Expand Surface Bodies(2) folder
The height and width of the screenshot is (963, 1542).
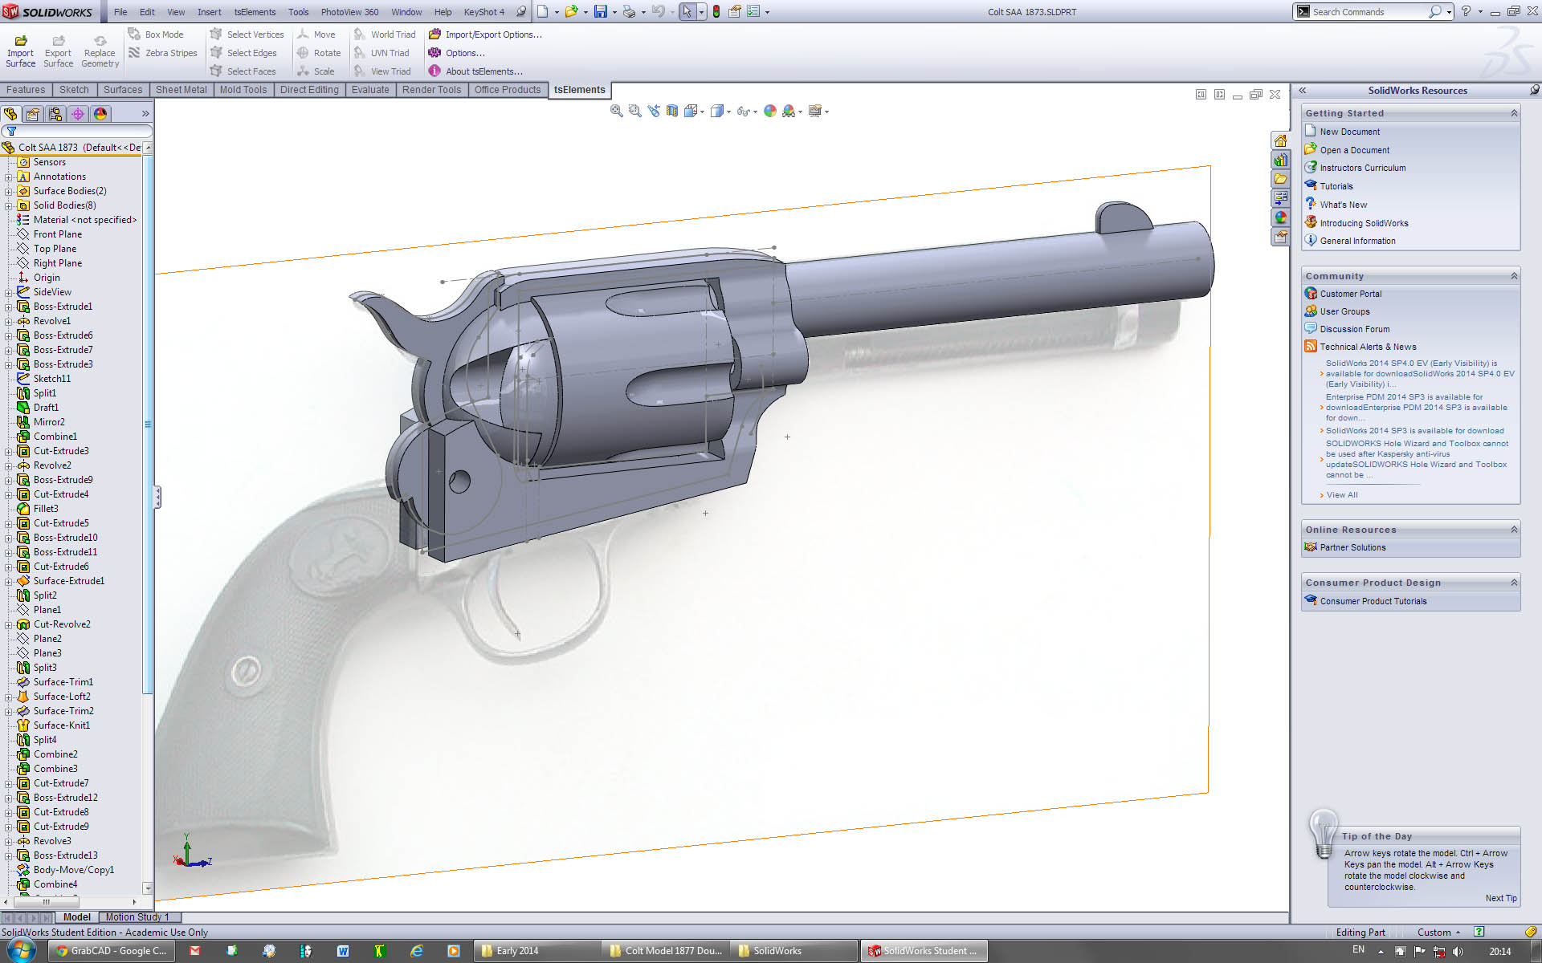pos(9,192)
